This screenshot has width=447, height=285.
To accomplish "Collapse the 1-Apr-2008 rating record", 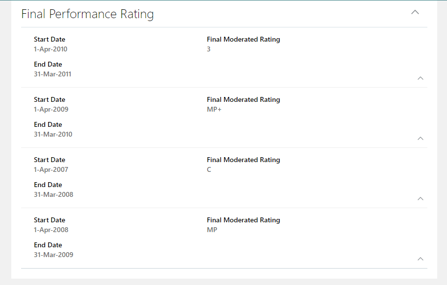I will (x=421, y=259).
